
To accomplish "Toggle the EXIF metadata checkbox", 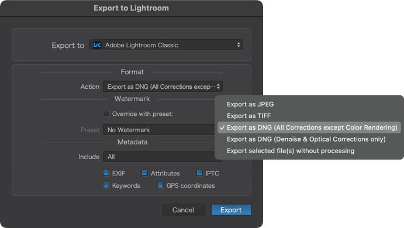I will pyautogui.click(x=106, y=173).
